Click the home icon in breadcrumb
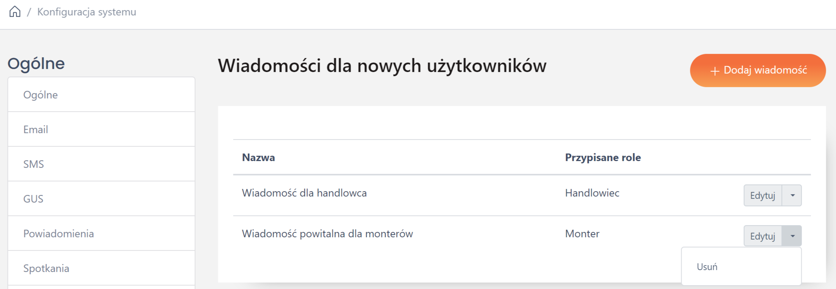Image resolution: width=836 pixels, height=289 pixels. (x=15, y=12)
